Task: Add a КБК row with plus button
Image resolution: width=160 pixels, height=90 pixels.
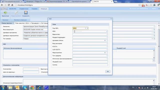Action: 154,61
